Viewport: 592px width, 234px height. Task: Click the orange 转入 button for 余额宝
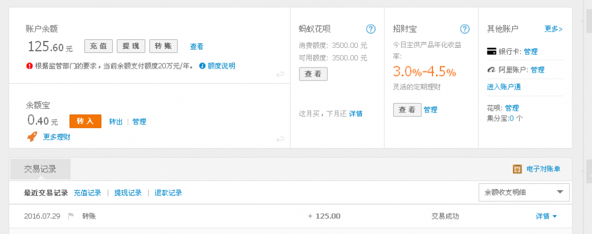(85, 121)
